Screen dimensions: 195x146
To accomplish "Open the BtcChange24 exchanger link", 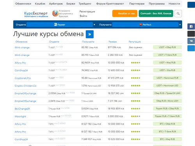I will [x=22, y=109].
